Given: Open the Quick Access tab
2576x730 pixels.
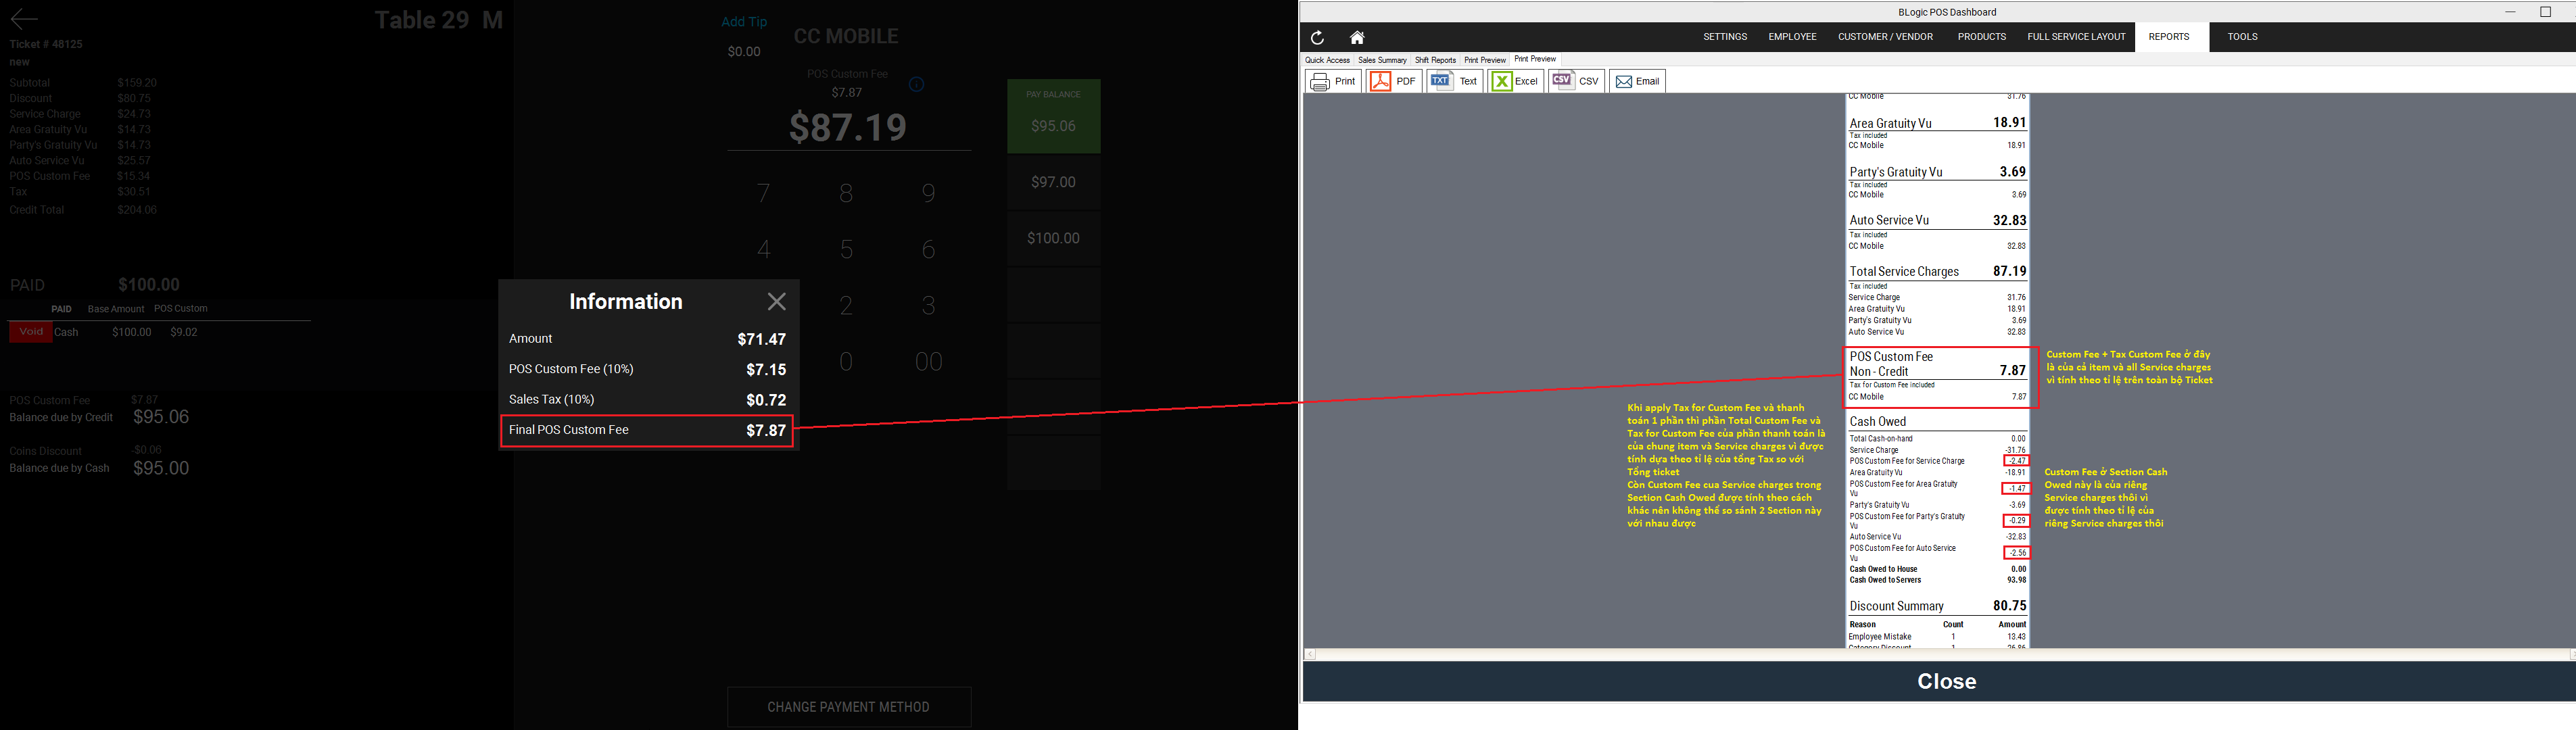Looking at the screenshot, I should click(1327, 60).
